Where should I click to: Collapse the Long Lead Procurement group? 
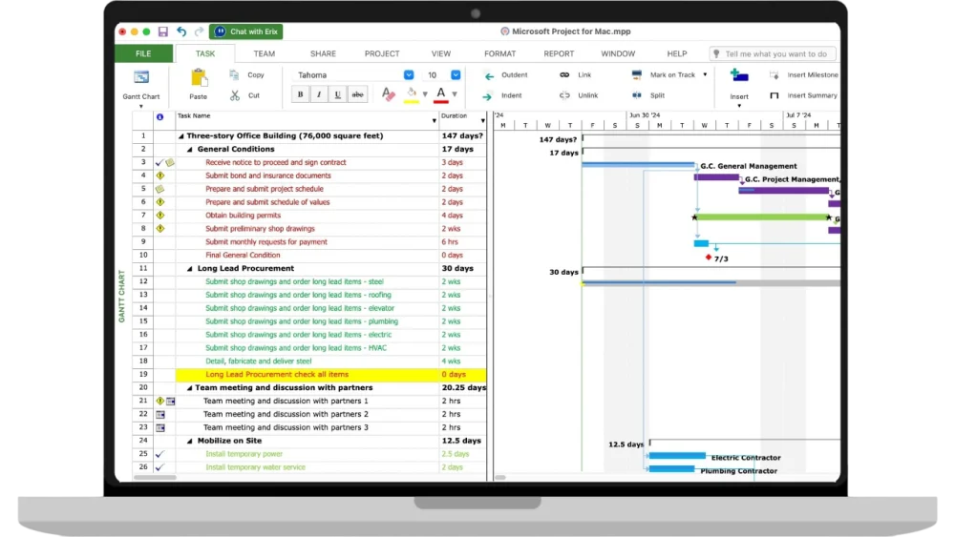[x=189, y=269]
